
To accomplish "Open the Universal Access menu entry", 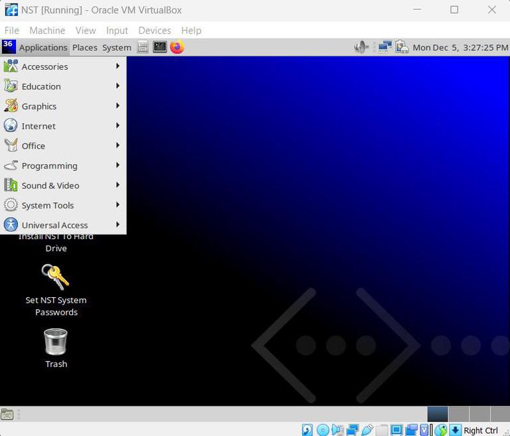I will [x=63, y=225].
